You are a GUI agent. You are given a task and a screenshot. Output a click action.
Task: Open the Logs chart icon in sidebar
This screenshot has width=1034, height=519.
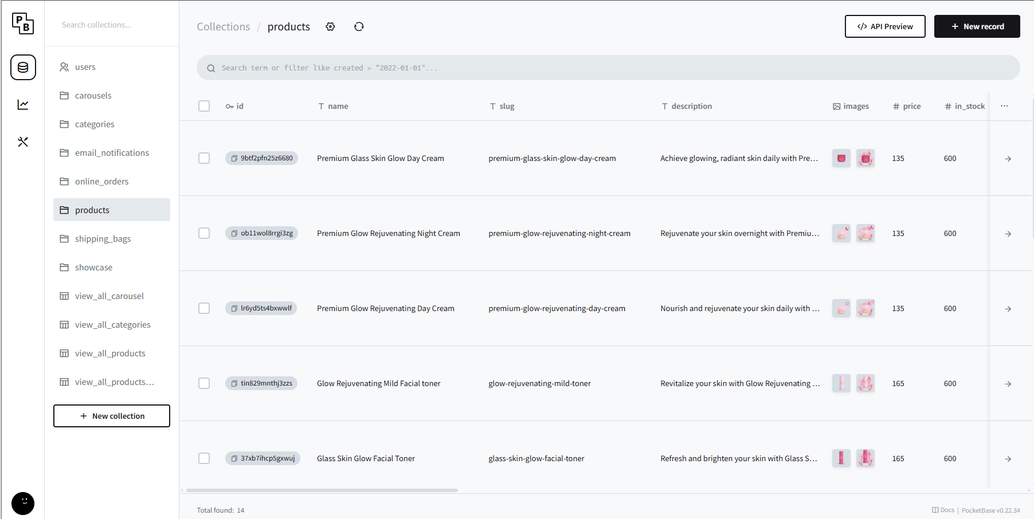coord(23,104)
